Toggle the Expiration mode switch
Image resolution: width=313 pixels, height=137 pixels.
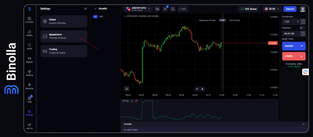(302, 28)
